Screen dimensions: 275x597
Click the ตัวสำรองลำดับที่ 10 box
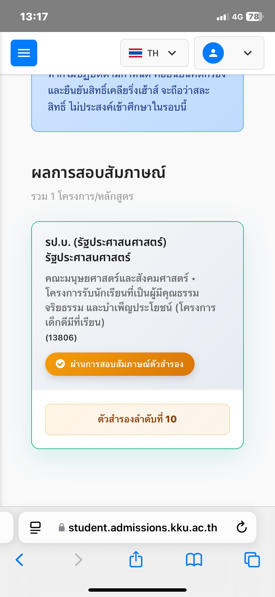[x=137, y=419]
